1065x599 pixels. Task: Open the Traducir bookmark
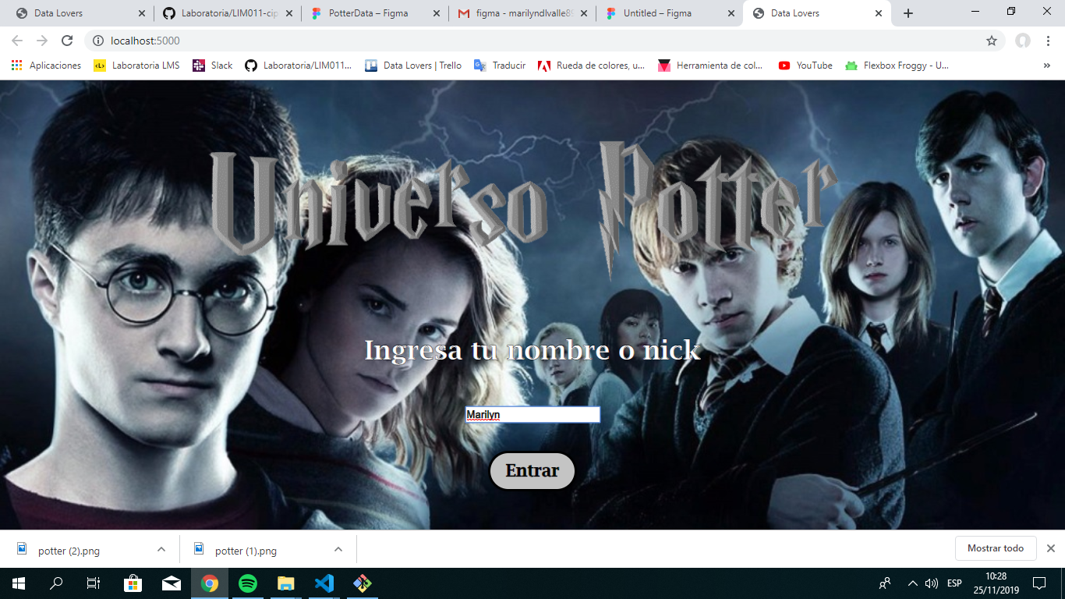pyautogui.click(x=500, y=66)
